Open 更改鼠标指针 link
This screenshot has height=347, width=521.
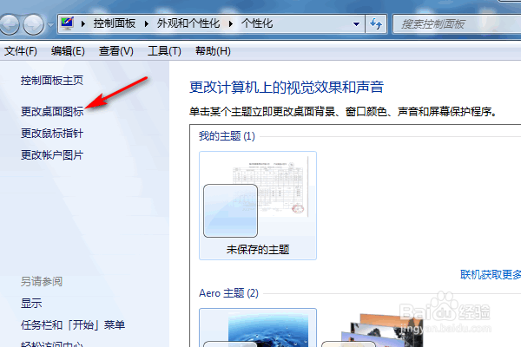[52, 133]
